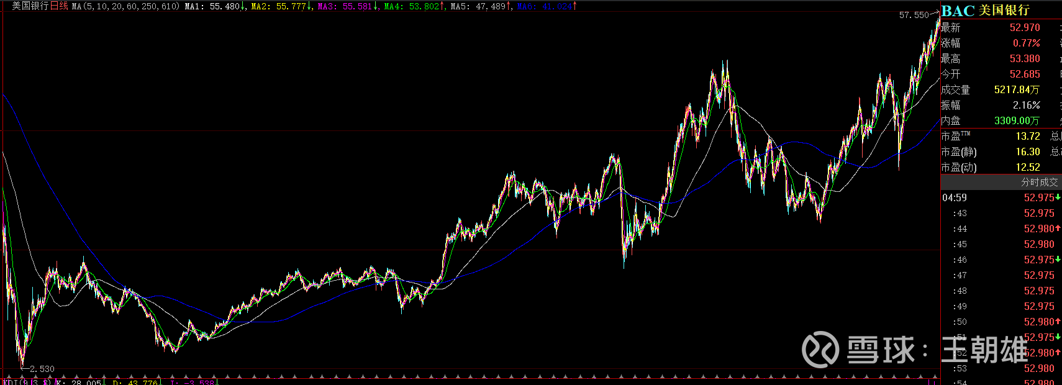Click the 涨幅 value 0.77%
The height and width of the screenshot is (385, 1062).
pyautogui.click(x=1027, y=43)
